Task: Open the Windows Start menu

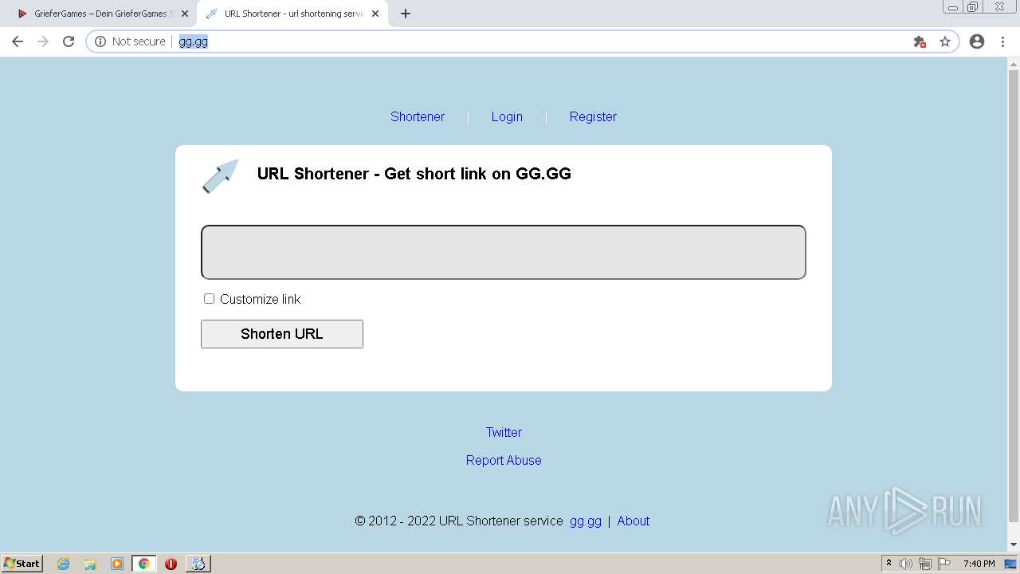Action: click(22, 563)
